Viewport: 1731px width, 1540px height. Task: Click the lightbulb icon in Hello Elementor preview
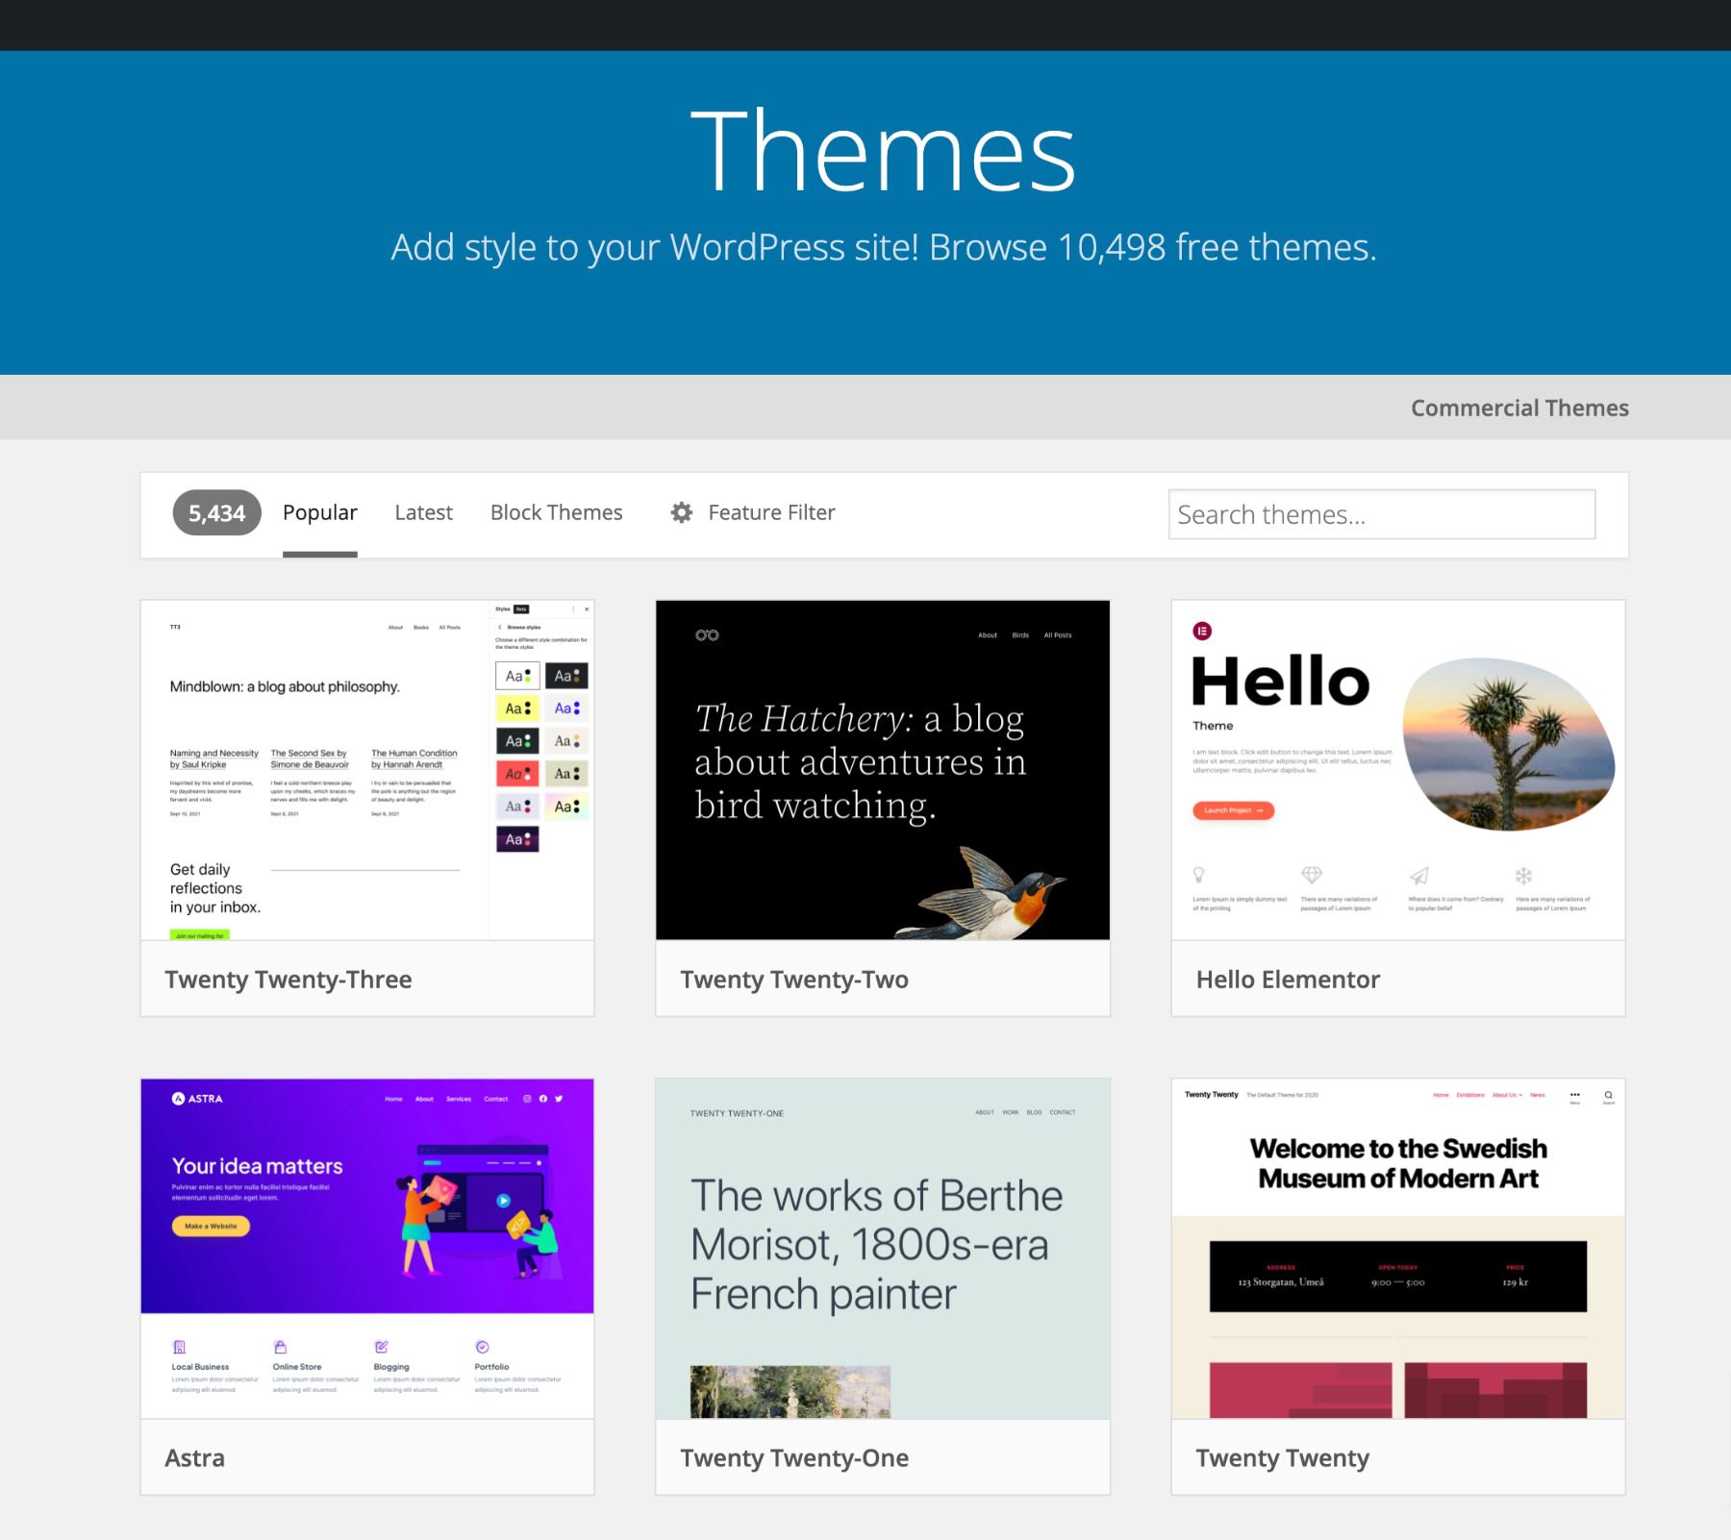[x=1199, y=874]
